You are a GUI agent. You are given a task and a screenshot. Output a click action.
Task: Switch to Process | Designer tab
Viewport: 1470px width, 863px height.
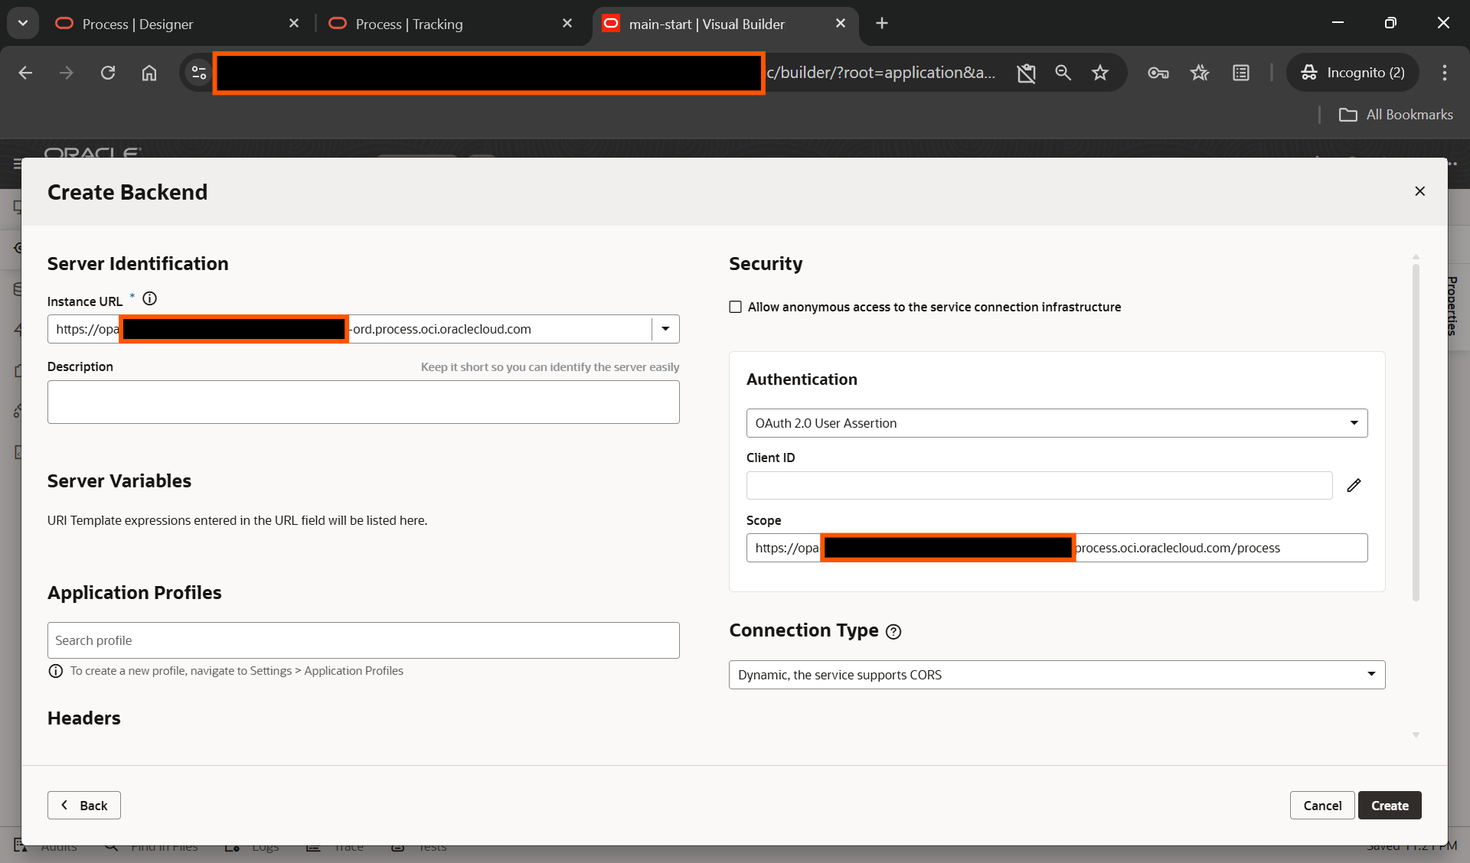pyautogui.click(x=138, y=24)
